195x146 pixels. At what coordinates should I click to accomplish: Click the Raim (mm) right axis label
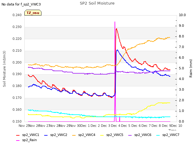coord(191,68)
